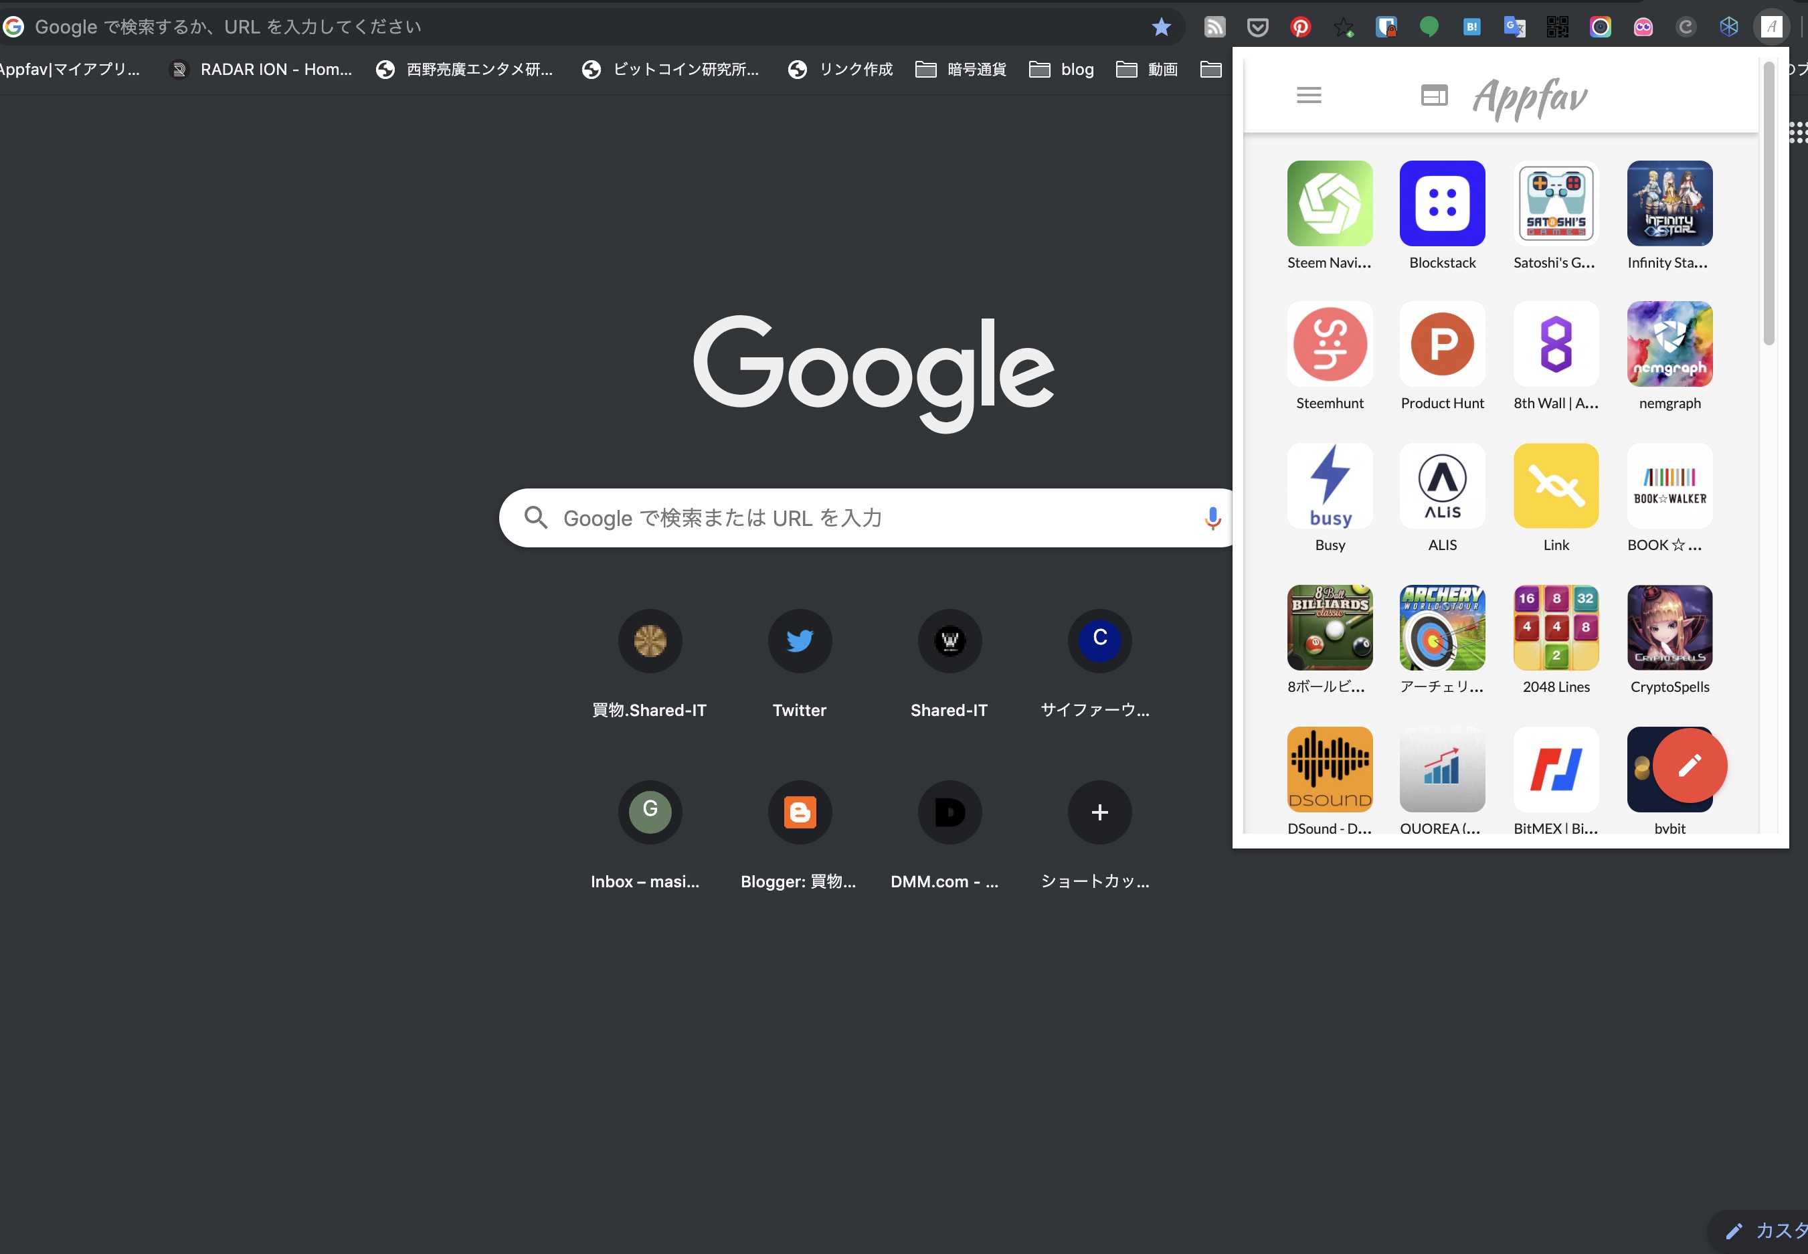Expand the 動画 bookmark folder
Screen dimensions: 1808x1254
(1146, 69)
